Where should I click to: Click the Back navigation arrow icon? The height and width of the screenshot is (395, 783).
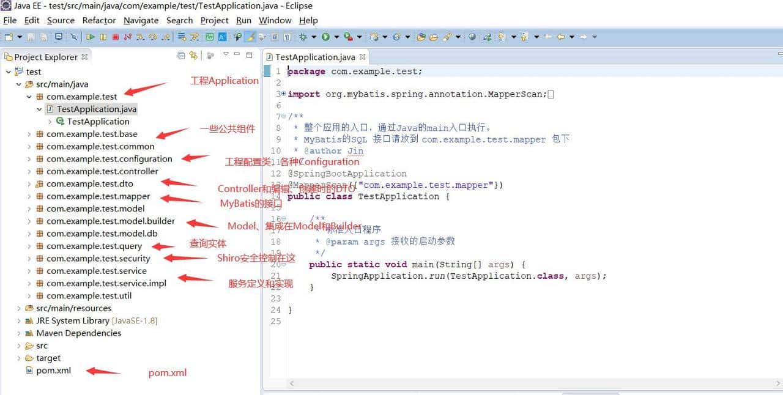pos(560,37)
